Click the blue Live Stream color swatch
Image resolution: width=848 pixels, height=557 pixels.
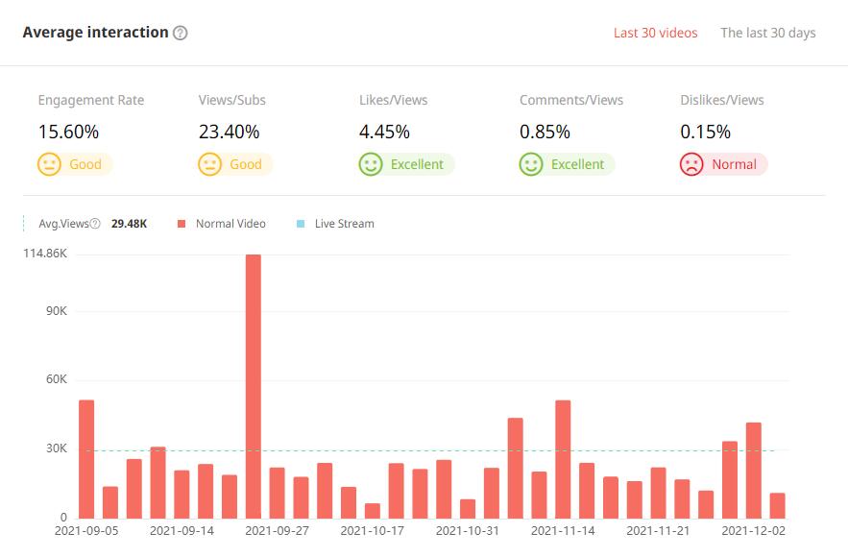(301, 224)
